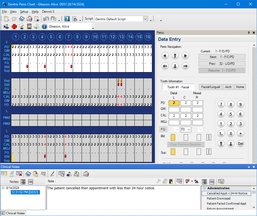Viewport: 257px width, 216px height.
Task: Toggle the highlighted left Bld box
Action: [x=173, y=137]
